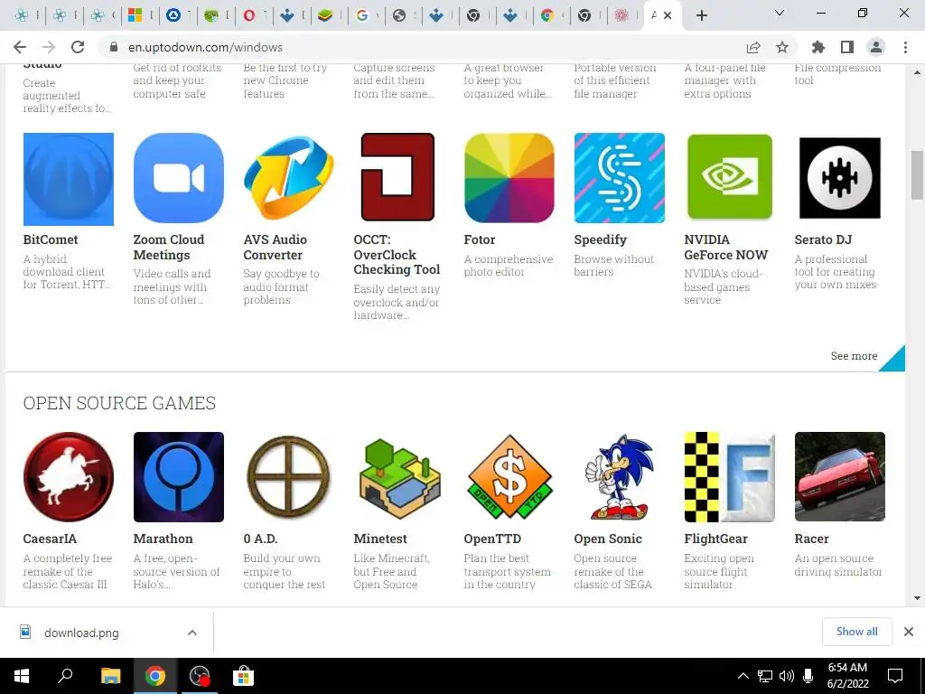Select the Fotor colorful icon
The width and height of the screenshot is (925, 694).
[509, 178]
